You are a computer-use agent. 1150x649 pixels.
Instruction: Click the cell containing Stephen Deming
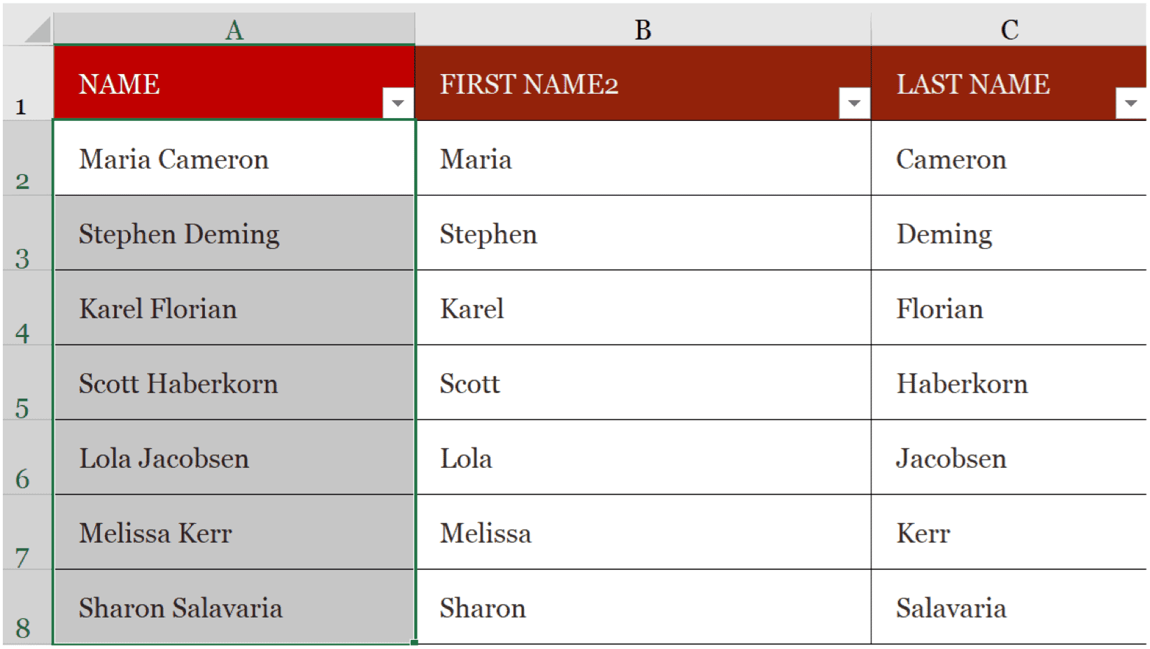click(x=234, y=233)
